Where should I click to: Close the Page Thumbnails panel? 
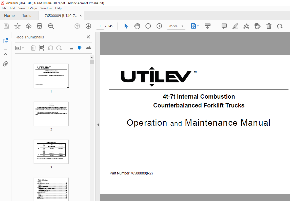point(88,37)
